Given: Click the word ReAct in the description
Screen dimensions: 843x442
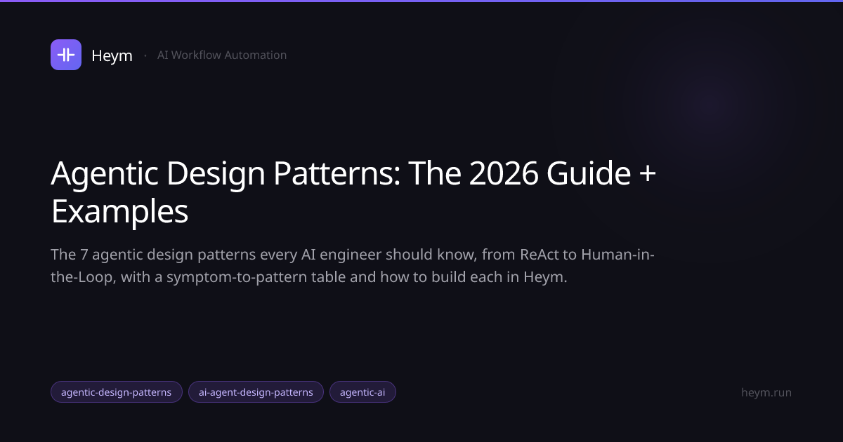Looking at the screenshot, I should (540, 253).
